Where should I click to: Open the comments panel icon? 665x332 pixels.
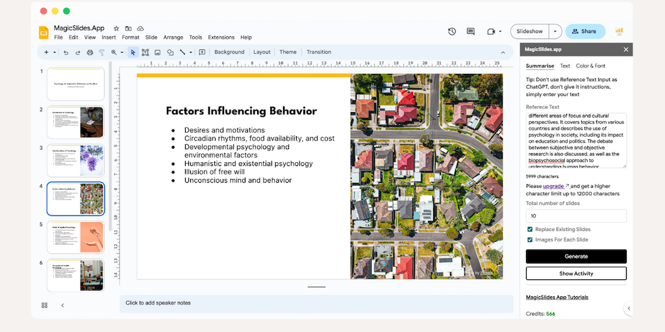471,31
